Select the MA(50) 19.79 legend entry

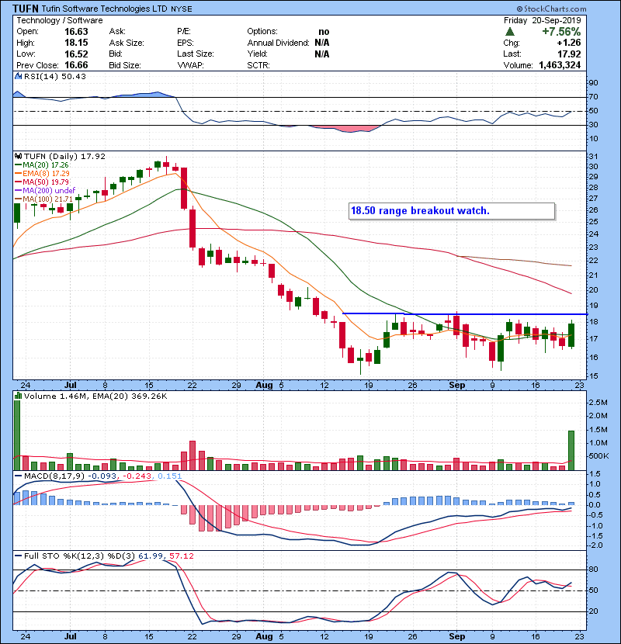tap(43, 183)
